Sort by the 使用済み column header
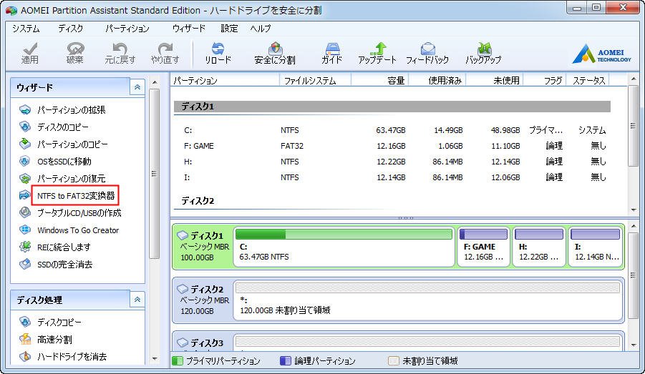 pyautogui.click(x=437, y=81)
